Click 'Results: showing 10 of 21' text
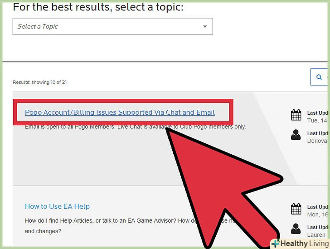Screen dimensions: 330x249 [40, 83]
